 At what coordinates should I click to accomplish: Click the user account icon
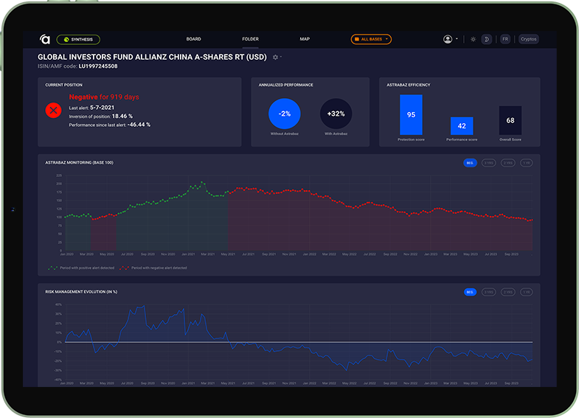448,39
